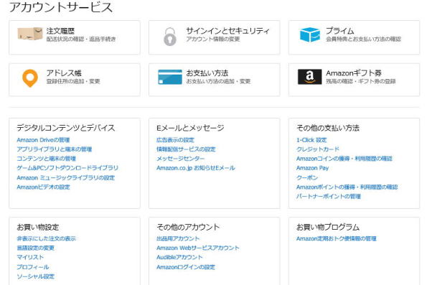The height and width of the screenshot is (285, 432).
Task: Open the クーポン link
Action: click(307, 177)
